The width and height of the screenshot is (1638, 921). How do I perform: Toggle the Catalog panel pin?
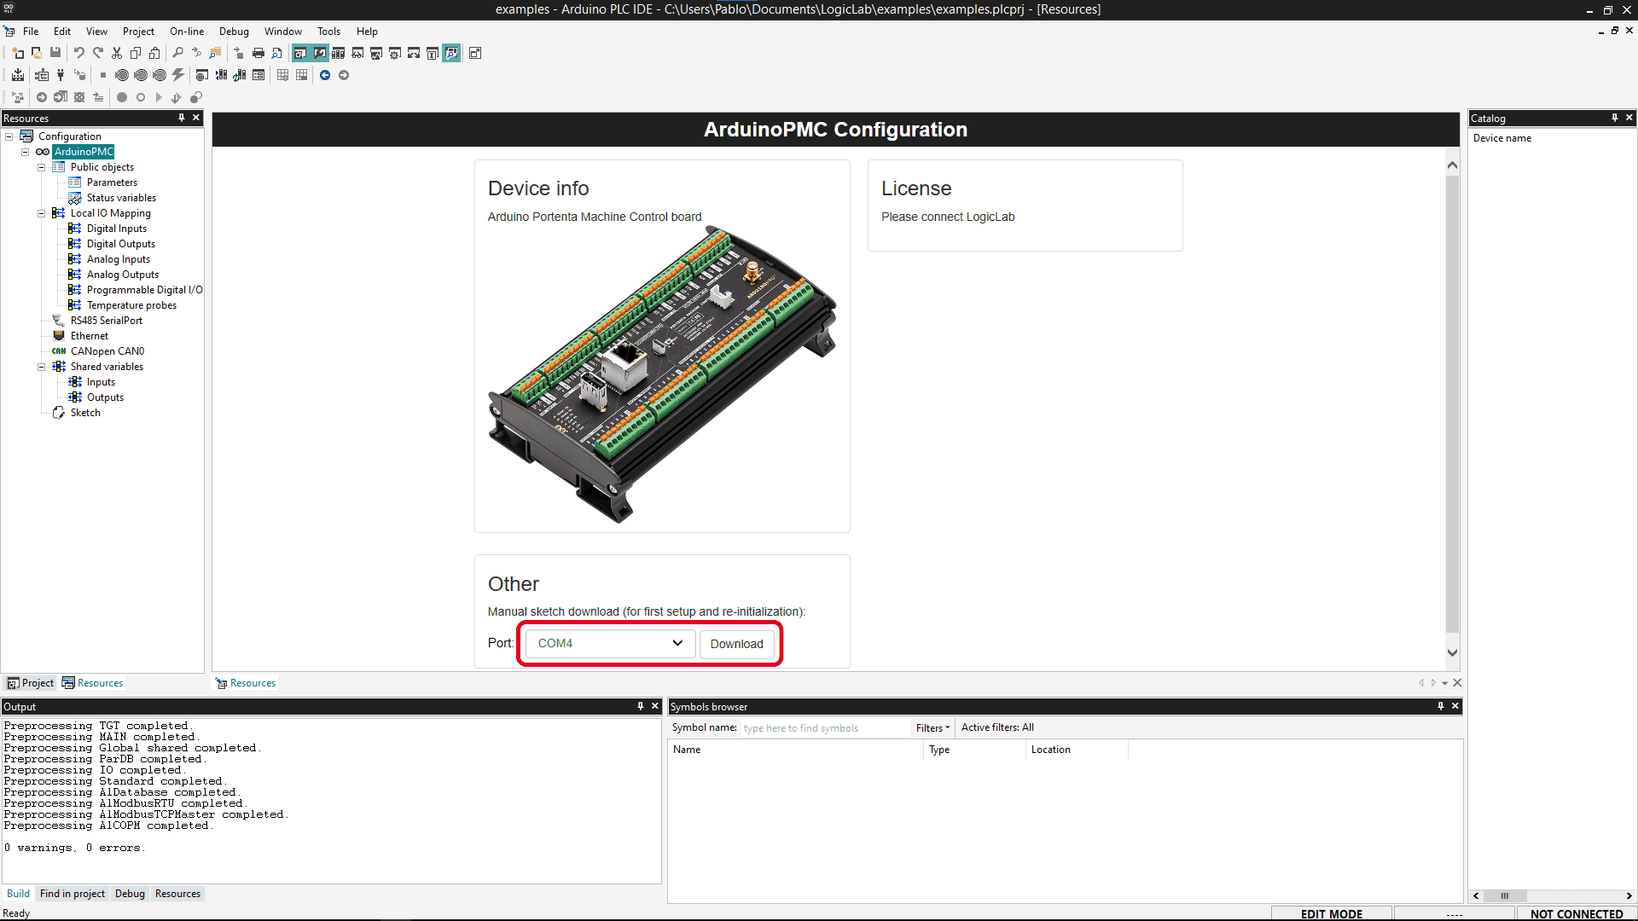(1616, 118)
